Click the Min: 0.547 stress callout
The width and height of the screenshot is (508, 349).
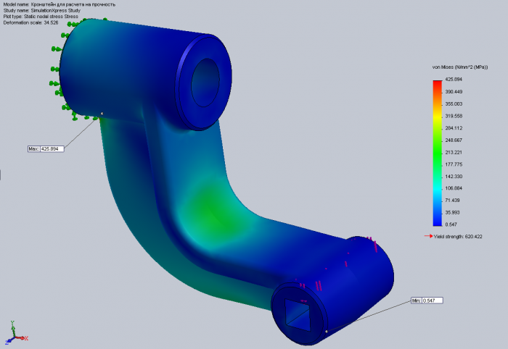click(x=427, y=300)
